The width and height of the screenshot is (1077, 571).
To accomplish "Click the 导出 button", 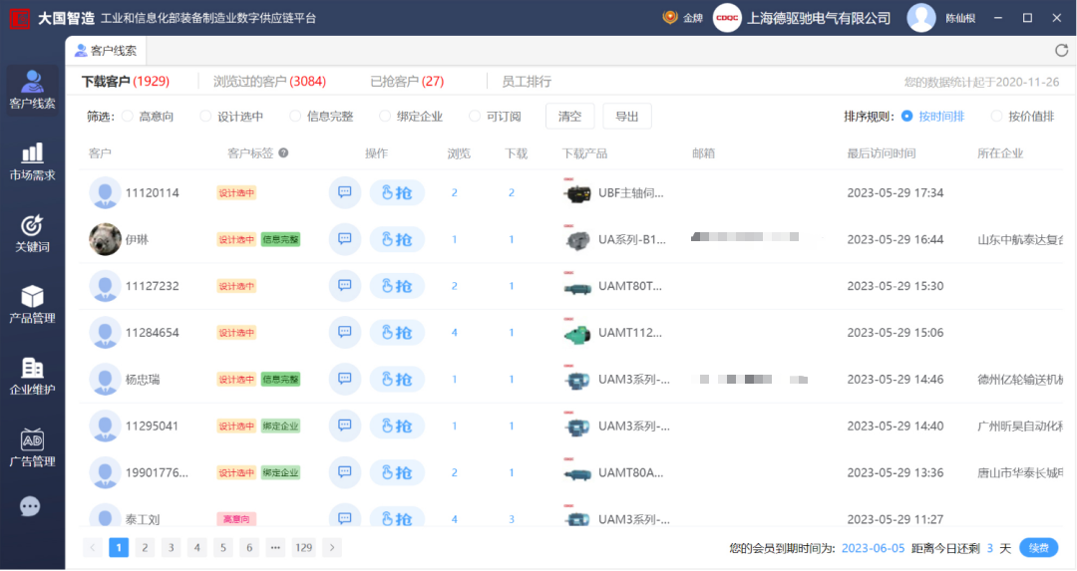I will click(627, 117).
